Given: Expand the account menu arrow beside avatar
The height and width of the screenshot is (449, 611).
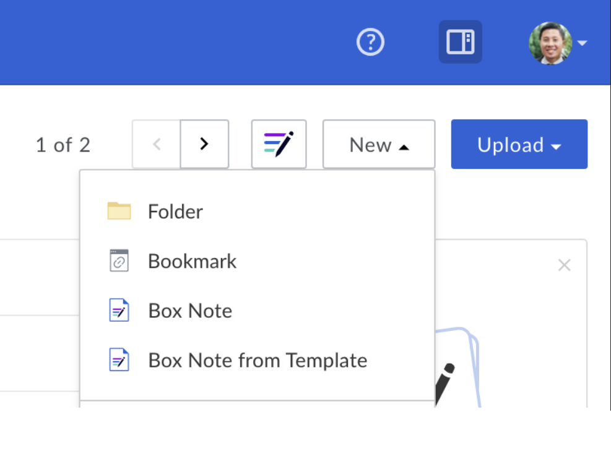Looking at the screenshot, I should [583, 43].
